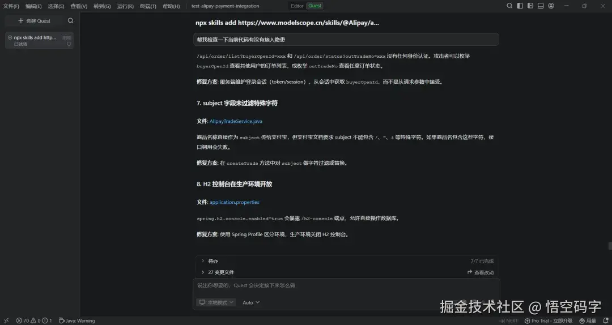Screen dimensions: 612x325
Task: Open AlipayTradeService.java file link
Action: click(236, 121)
